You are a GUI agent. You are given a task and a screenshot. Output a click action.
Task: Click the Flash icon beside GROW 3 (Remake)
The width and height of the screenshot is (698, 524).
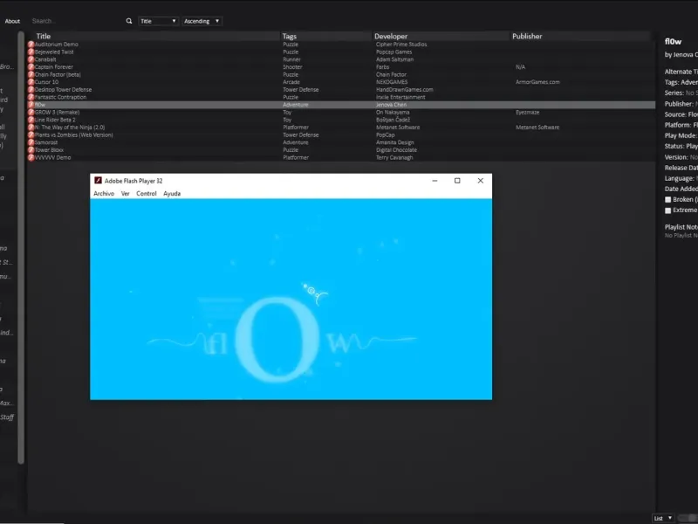(31, 113)
